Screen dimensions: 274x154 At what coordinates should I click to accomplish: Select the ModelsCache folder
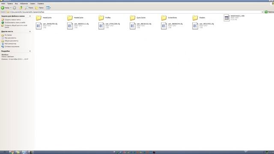click(75, 18)
